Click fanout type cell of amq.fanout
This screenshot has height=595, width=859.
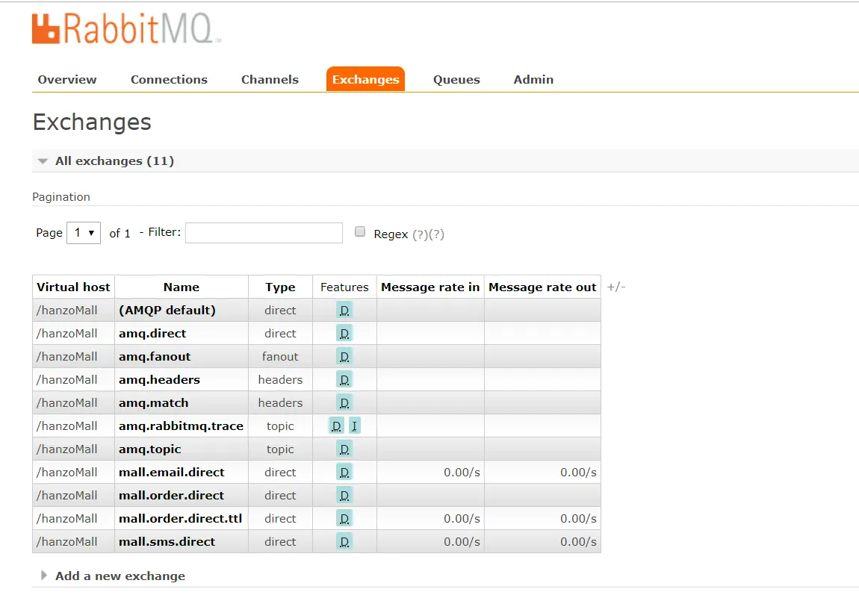pos(280,357)
